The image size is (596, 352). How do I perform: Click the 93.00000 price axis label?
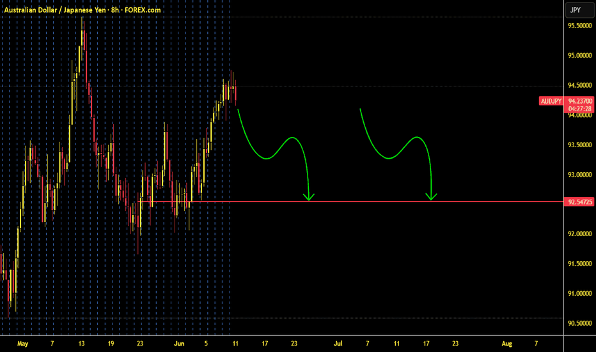[579, 175]
